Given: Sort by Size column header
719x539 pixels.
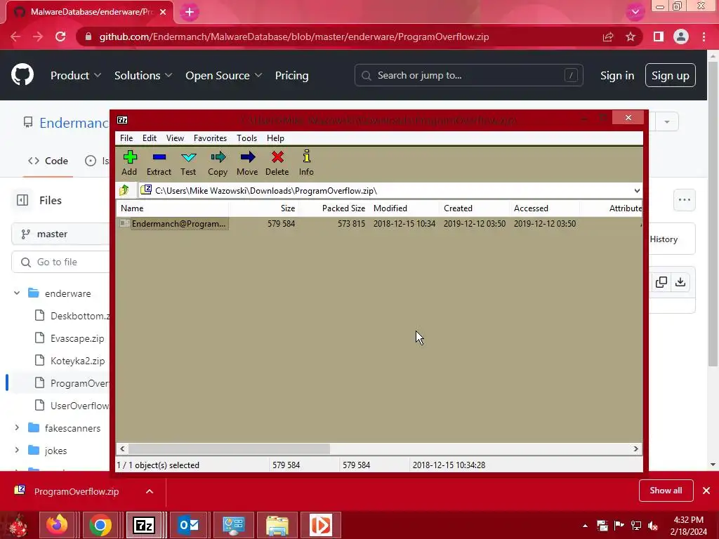Looking at the screenshot, I should [x=264, y=208].
